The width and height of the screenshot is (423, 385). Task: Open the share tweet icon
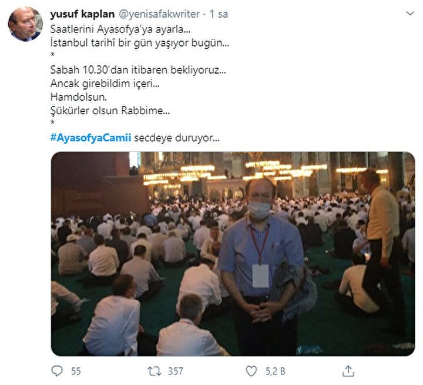point(348,371)
